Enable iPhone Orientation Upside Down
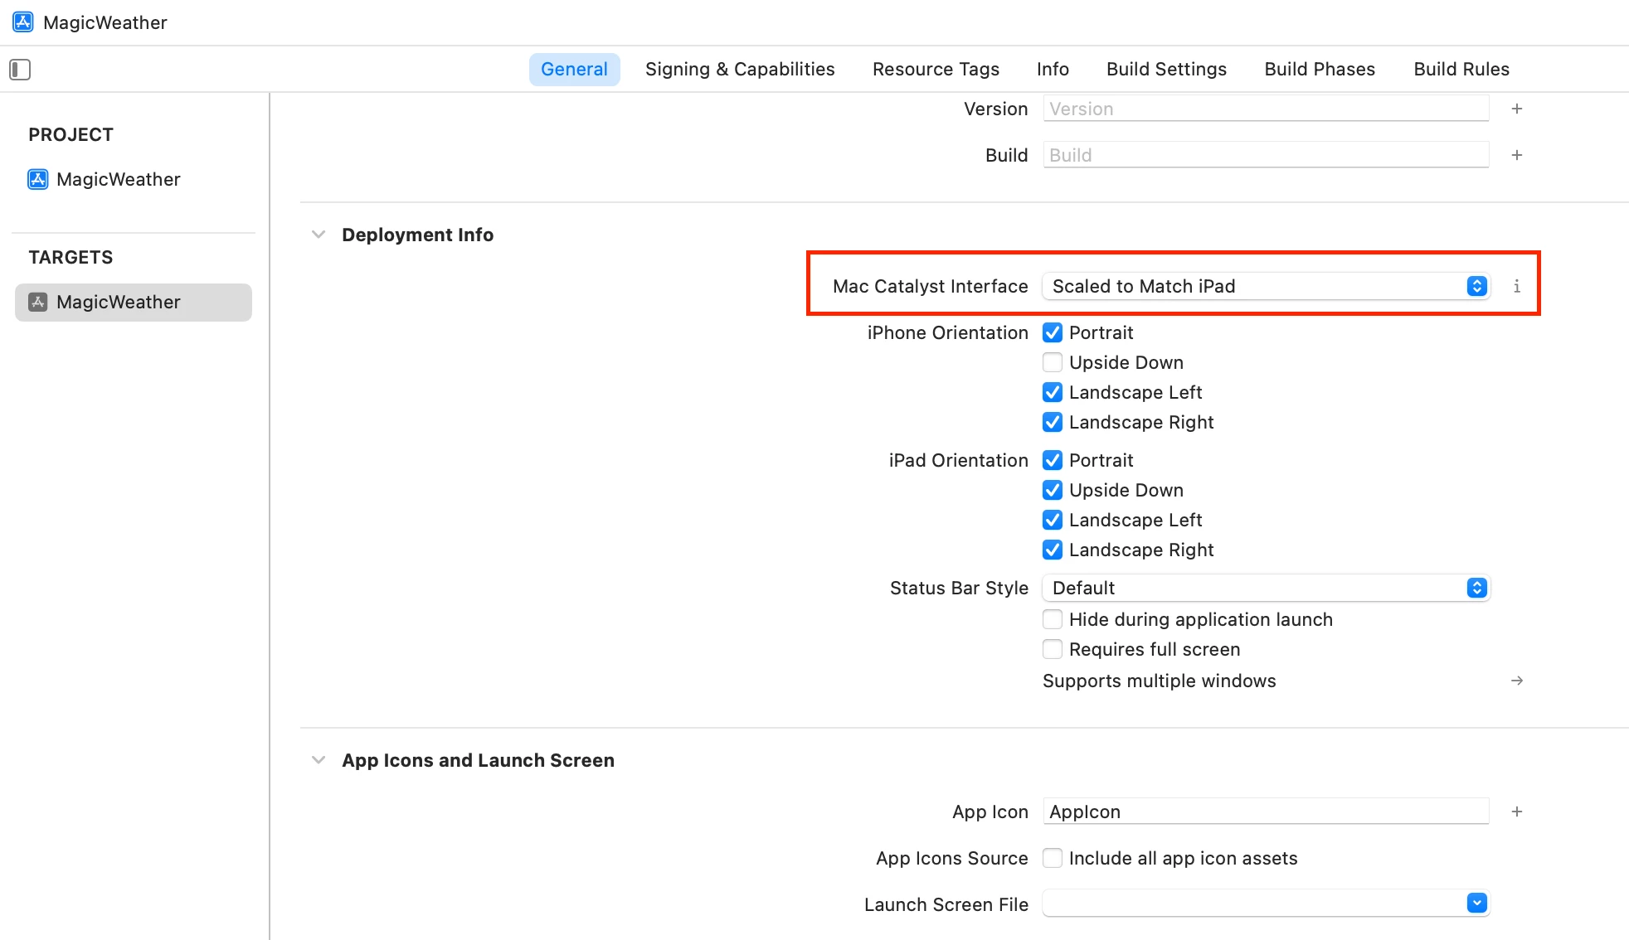Image resolution: width=1629 pixels, height=940 pixels. click(x=1053, y=362)
